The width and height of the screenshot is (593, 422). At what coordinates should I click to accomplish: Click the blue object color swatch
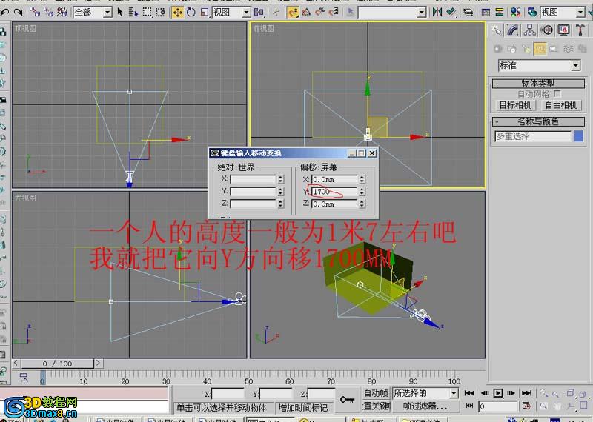click(x=578, y=136)
